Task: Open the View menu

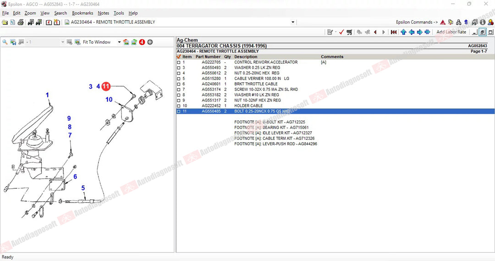Action: [x=45, y=13]
